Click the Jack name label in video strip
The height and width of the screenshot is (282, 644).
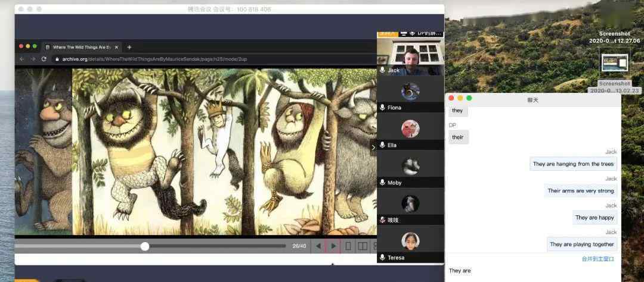pyautogui.click(x=394, y=70)
